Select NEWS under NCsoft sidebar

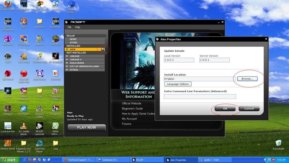tap(85, 39)
